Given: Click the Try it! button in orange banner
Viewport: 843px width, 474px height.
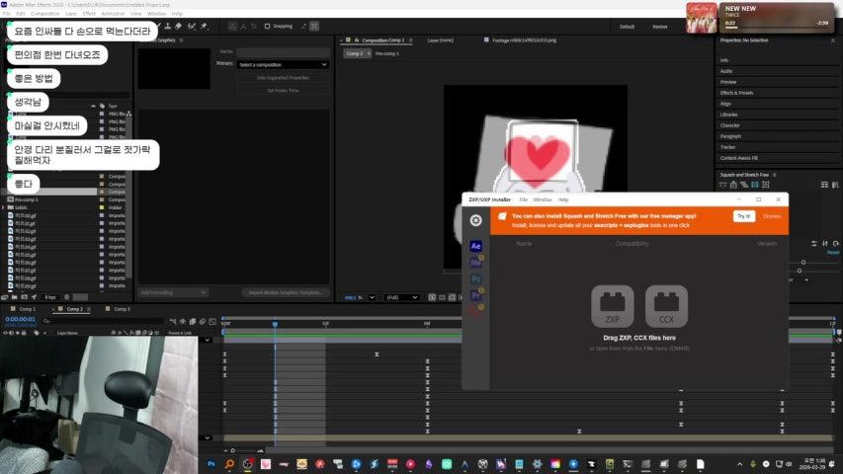Looking at the screenshot, I should click(743, 215).
